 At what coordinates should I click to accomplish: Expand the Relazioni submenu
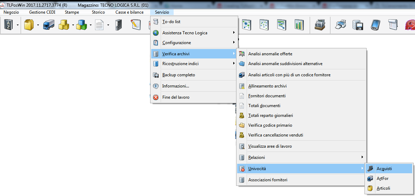(x=301, y=157)
